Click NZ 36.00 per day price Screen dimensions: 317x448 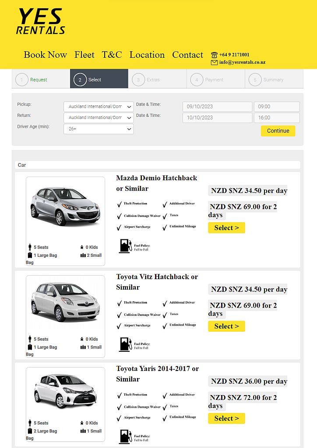pos(247,381)
